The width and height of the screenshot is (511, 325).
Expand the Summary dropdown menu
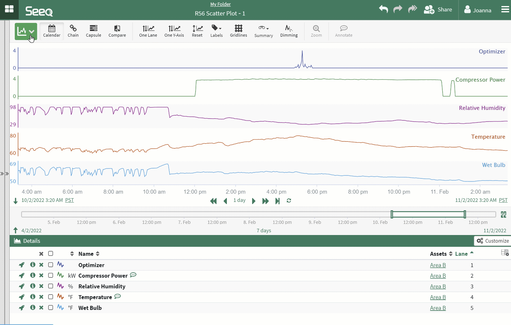point(263,31)
